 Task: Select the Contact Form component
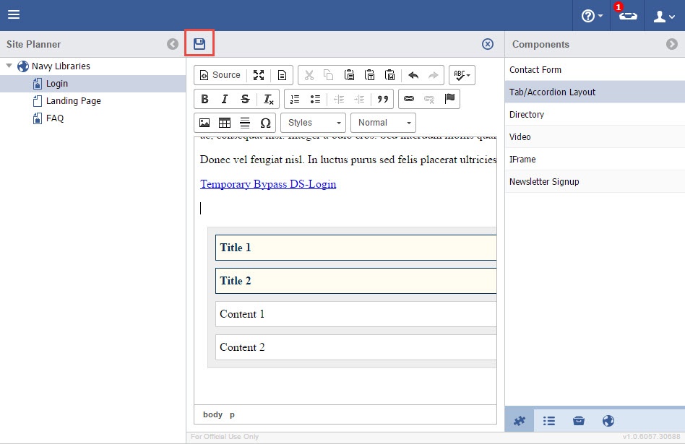535,70
